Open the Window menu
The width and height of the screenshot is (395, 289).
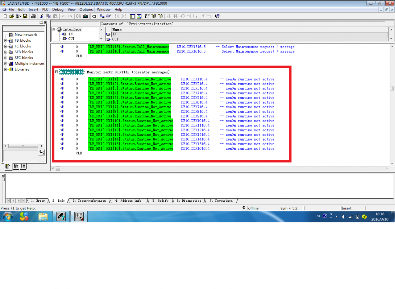tap(104, 10)
